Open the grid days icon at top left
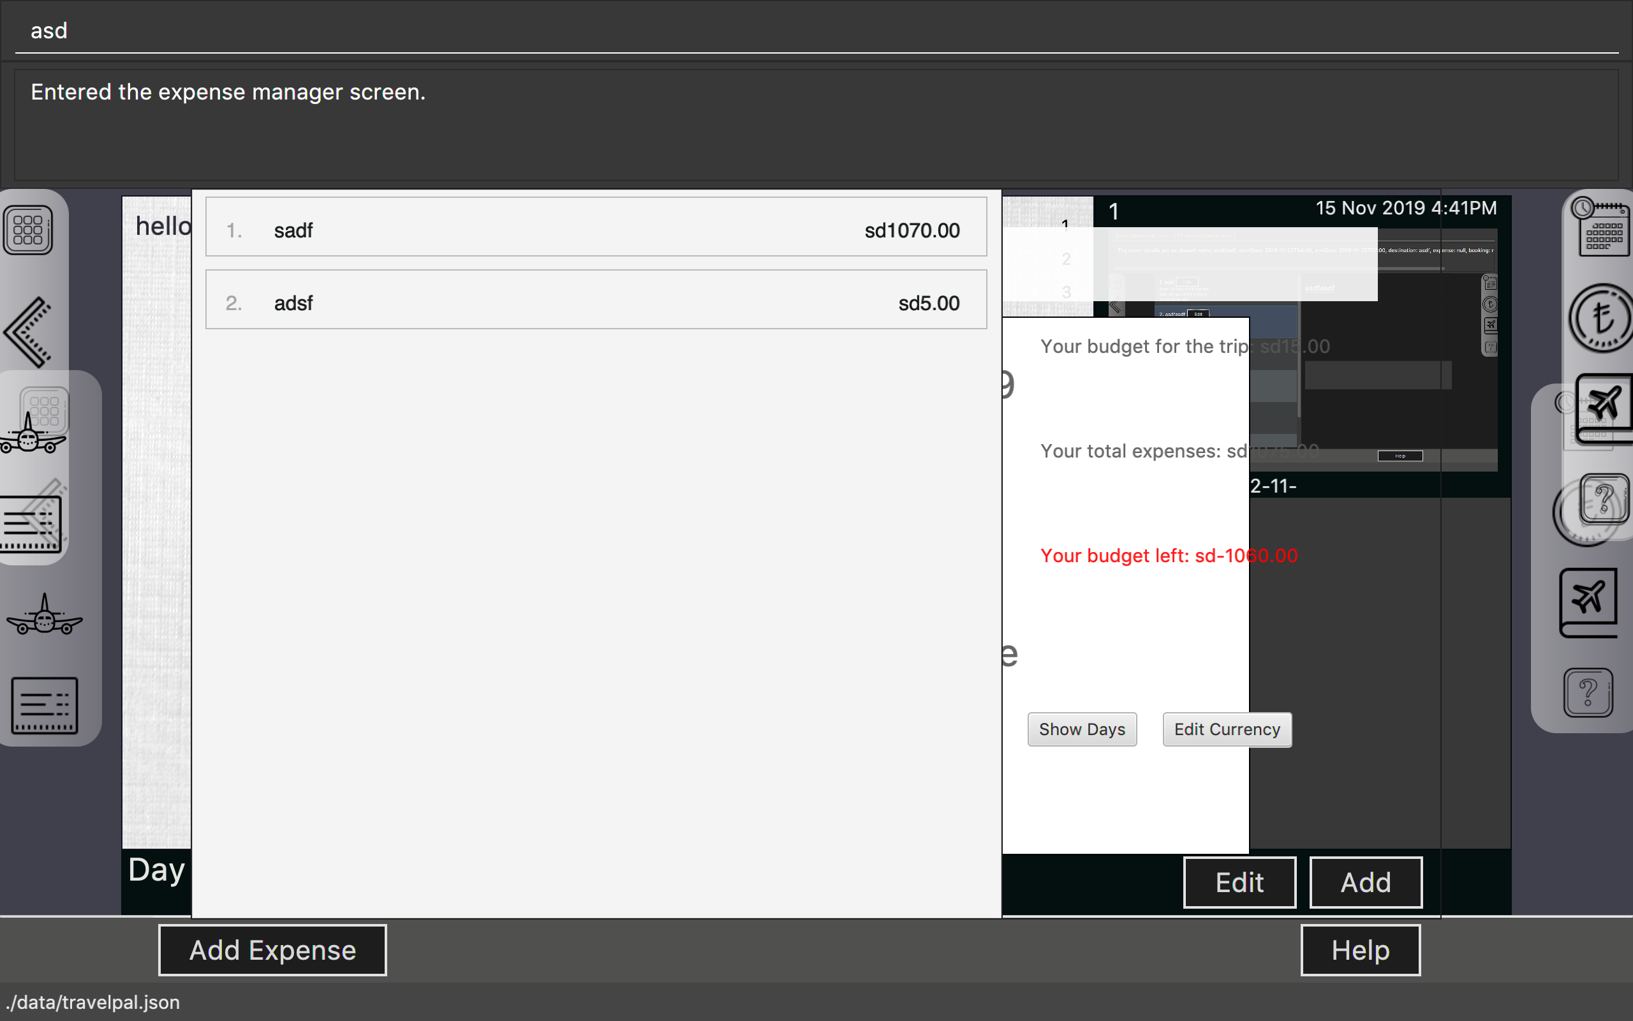This screenshot has width=1633, height=1021. 27,230
